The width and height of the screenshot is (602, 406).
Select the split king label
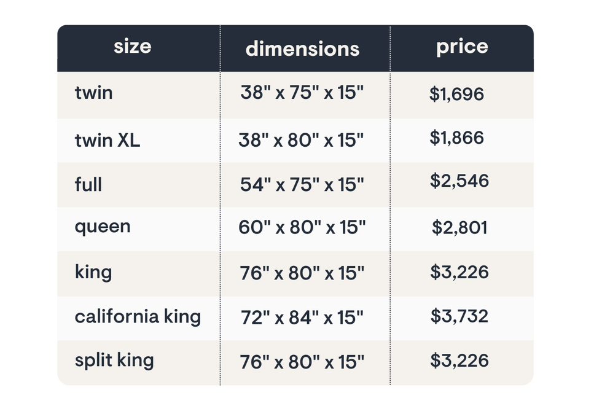[x=114, y=361]
